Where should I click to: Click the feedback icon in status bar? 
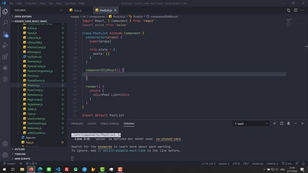[297, 163]
